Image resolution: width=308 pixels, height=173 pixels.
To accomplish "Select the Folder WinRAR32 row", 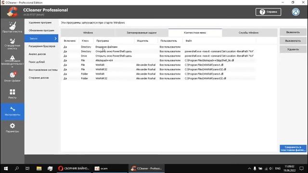I will coord(158,78).
